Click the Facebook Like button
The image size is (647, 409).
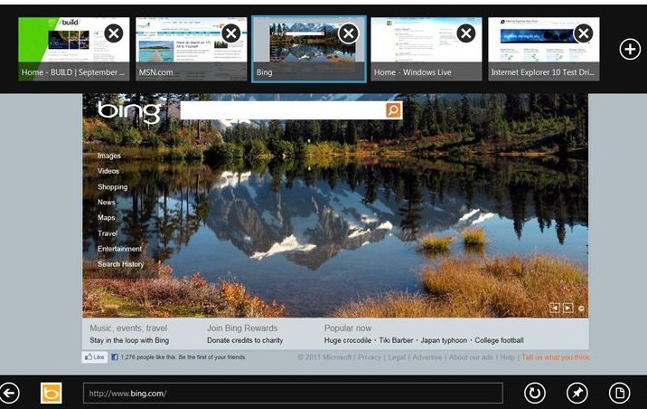click(95, 357)
